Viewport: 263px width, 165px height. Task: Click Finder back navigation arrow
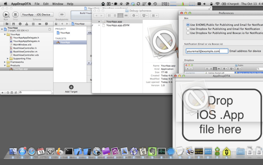(96, 15)
